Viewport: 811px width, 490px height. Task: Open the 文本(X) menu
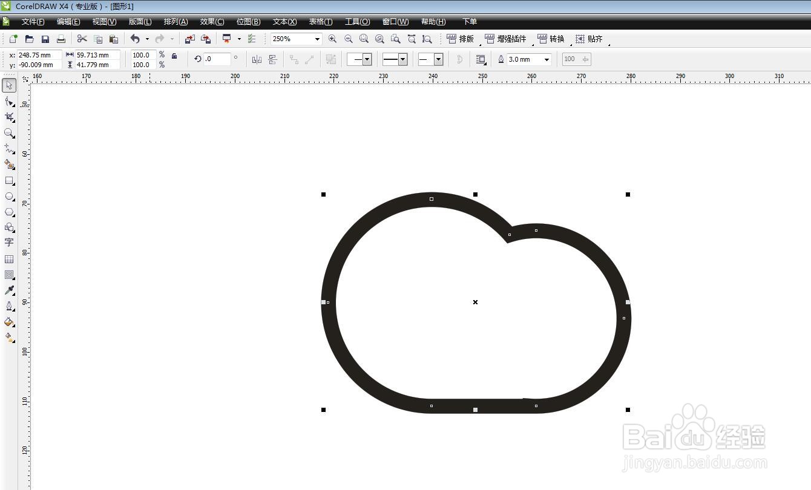point(284,22)
